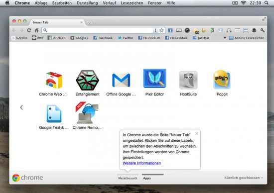Open the Ablage menu

[x=41, y=3]
